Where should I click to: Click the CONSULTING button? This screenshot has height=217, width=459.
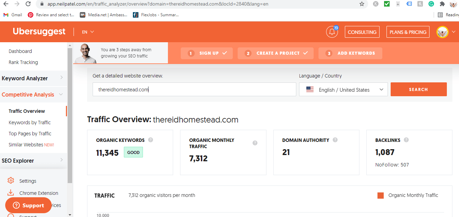coord(362,32)
